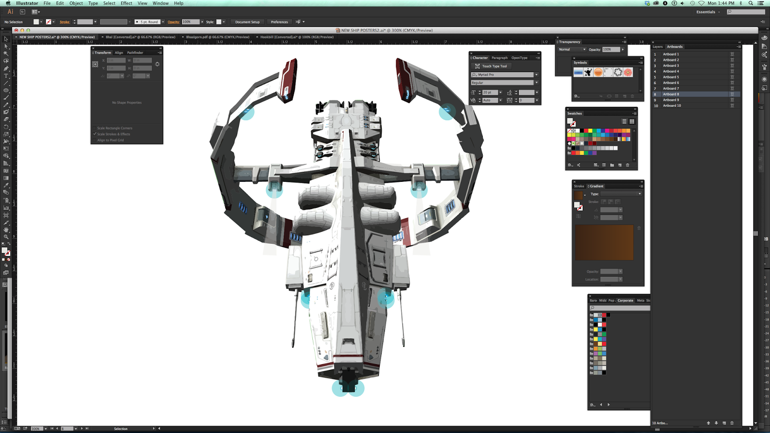
Task: Select the Eyedropper tool
Action: tap(6, 185)
